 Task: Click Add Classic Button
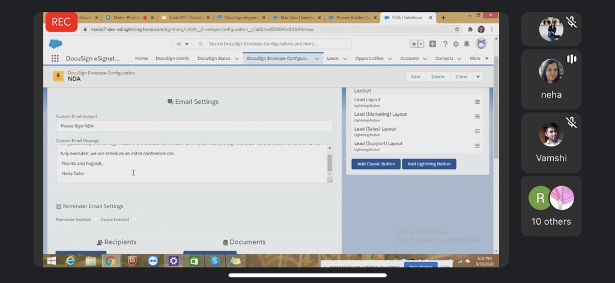(x=376, y=164)
